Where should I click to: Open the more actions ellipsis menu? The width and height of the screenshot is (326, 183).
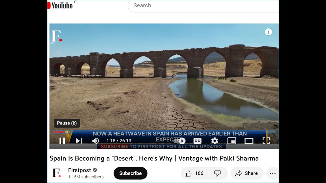tap(273, 173)
